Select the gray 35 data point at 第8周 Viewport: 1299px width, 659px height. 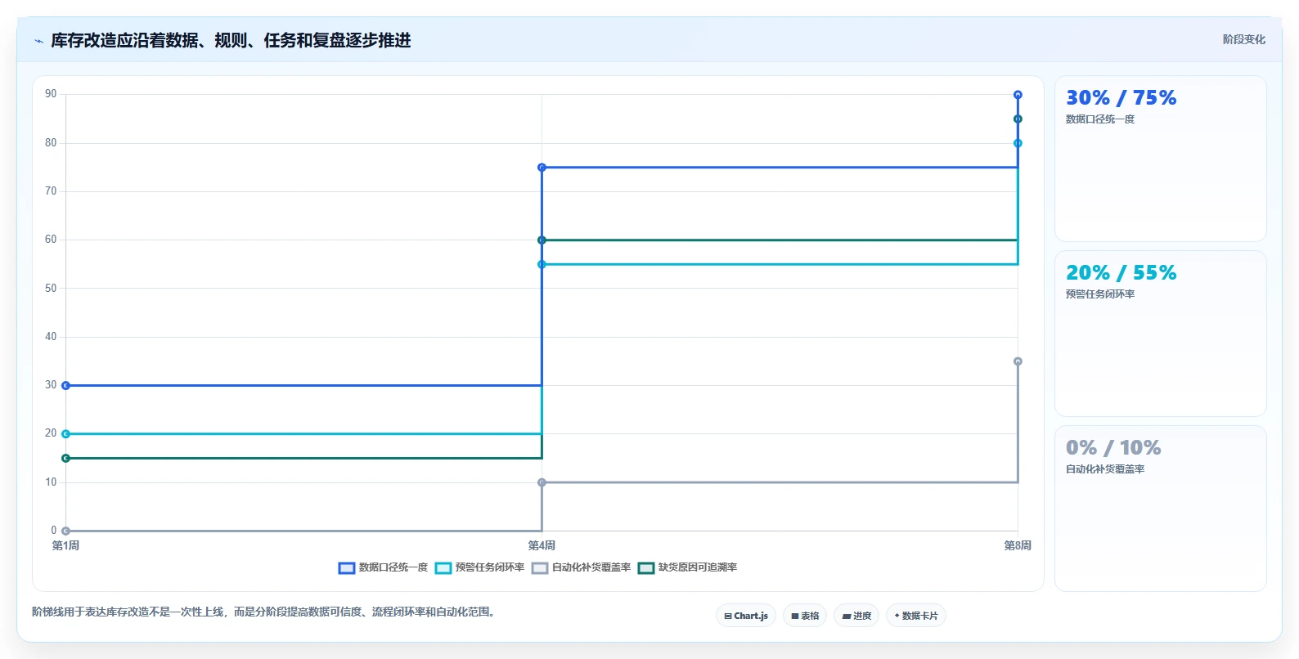point(1018,361)
